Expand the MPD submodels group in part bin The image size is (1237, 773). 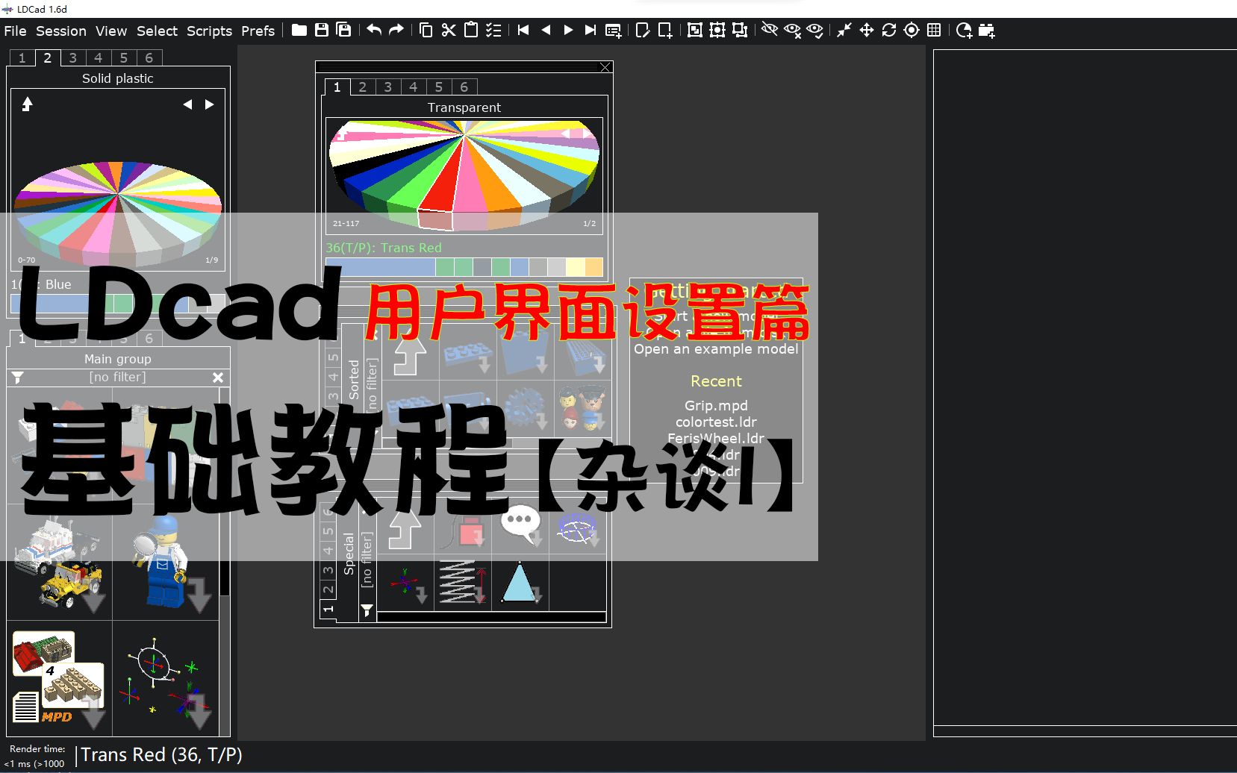[60, 678]
